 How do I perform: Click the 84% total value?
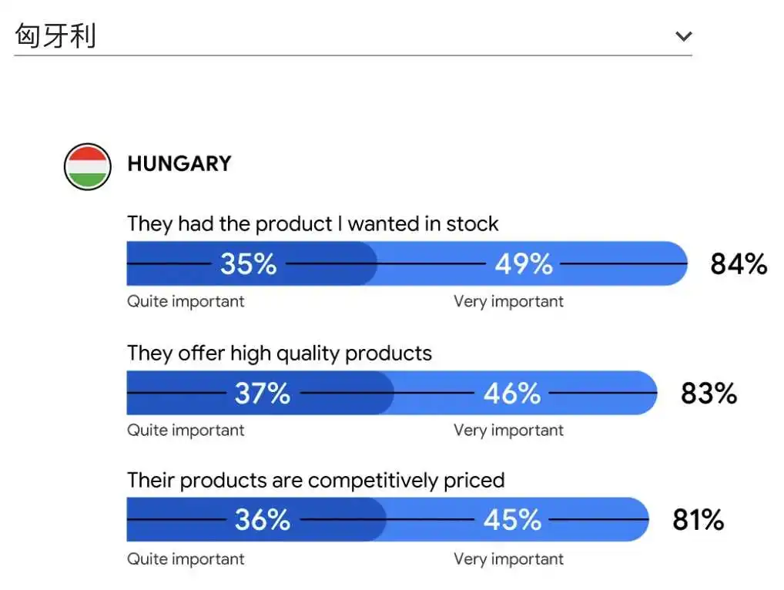[739, 263]
